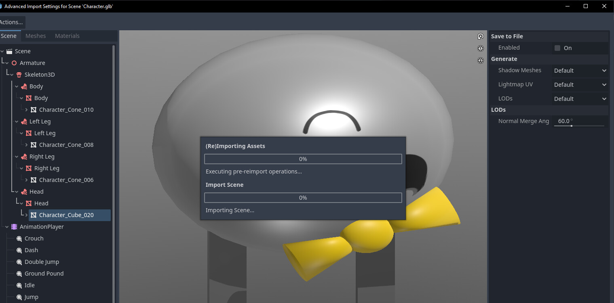This screenshot has height=303, width=614.
Task: Click the mesh icon beside Character_Cone_006
Action: [x=34, y=180]
